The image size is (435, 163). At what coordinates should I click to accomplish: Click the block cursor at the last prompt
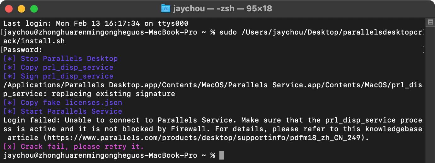(222, 155)
